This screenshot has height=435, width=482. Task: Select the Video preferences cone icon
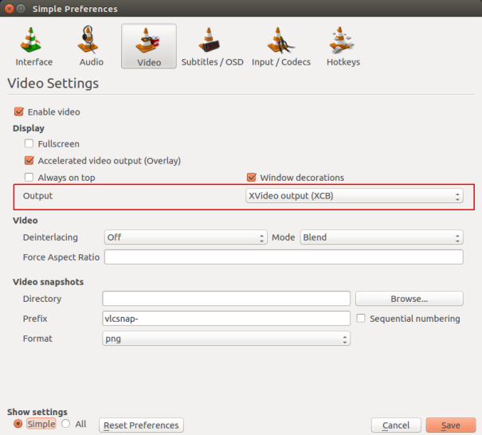pyautogui.click(x=147, y=40)
